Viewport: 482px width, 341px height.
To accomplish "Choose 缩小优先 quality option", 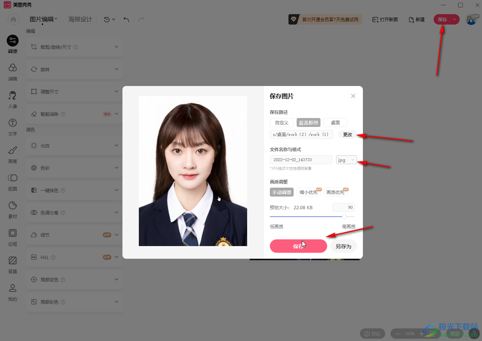I will point(309,192).
